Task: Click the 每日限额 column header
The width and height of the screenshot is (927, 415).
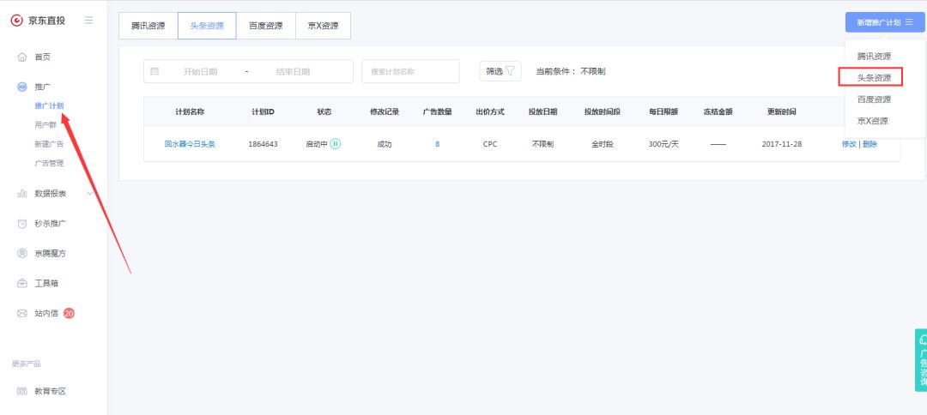Action: 663,111
